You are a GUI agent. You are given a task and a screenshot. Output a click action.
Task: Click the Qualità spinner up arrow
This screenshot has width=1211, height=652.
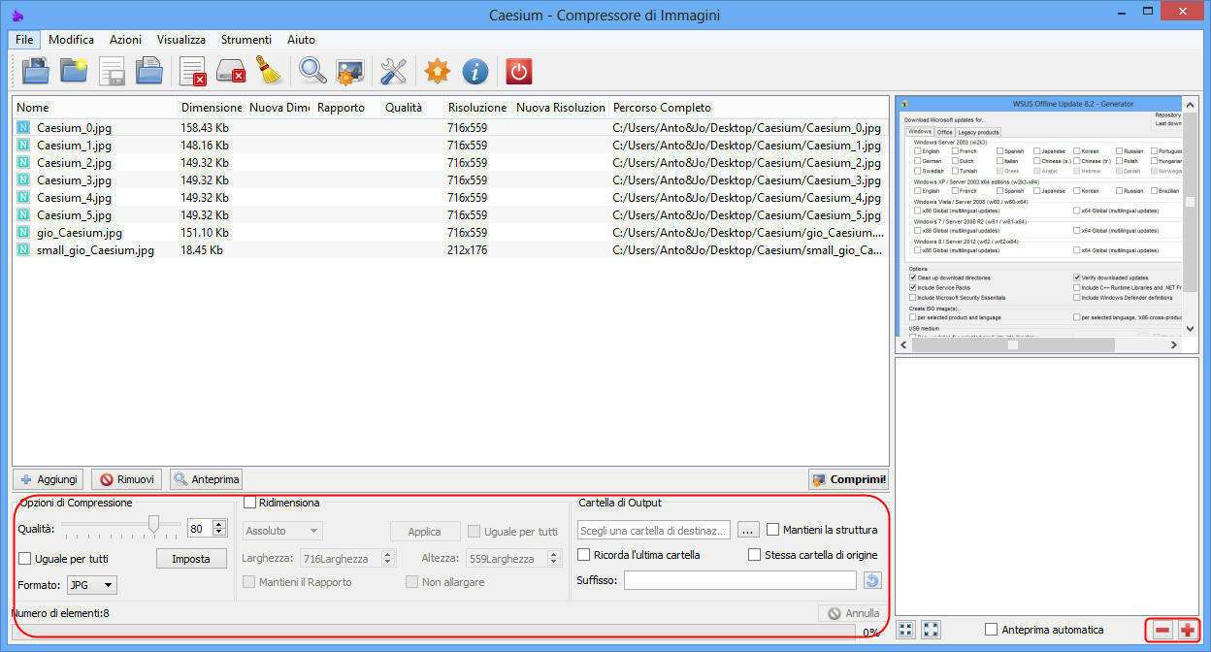tap(219, 524)
